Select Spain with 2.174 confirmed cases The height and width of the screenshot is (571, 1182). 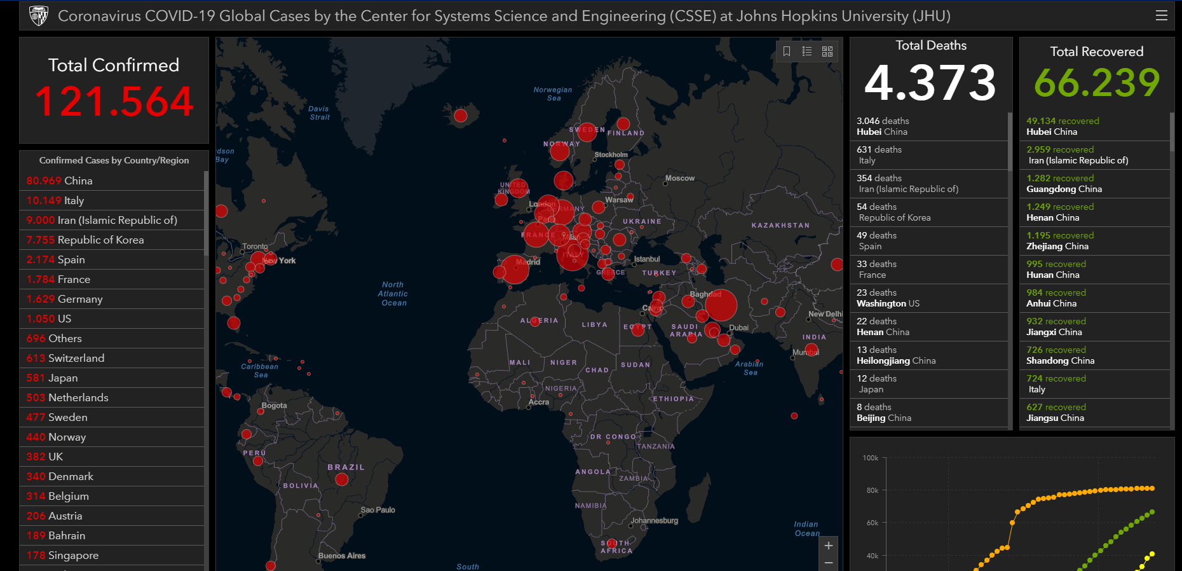112,259
